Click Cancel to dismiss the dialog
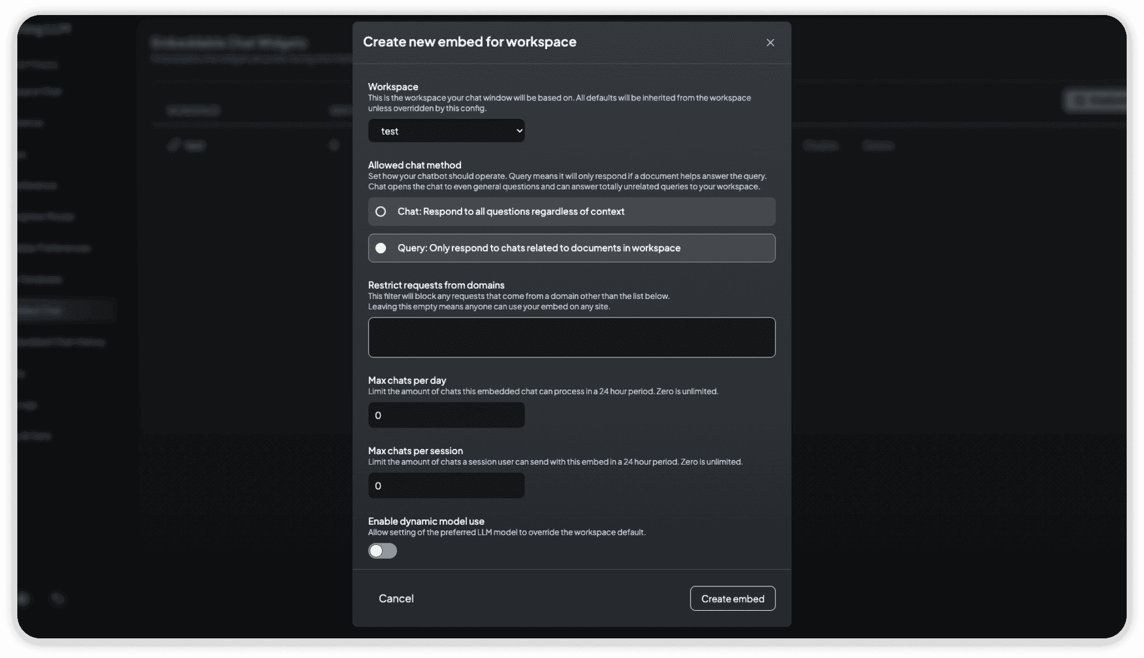The image size is (1144, 658). 396,598
